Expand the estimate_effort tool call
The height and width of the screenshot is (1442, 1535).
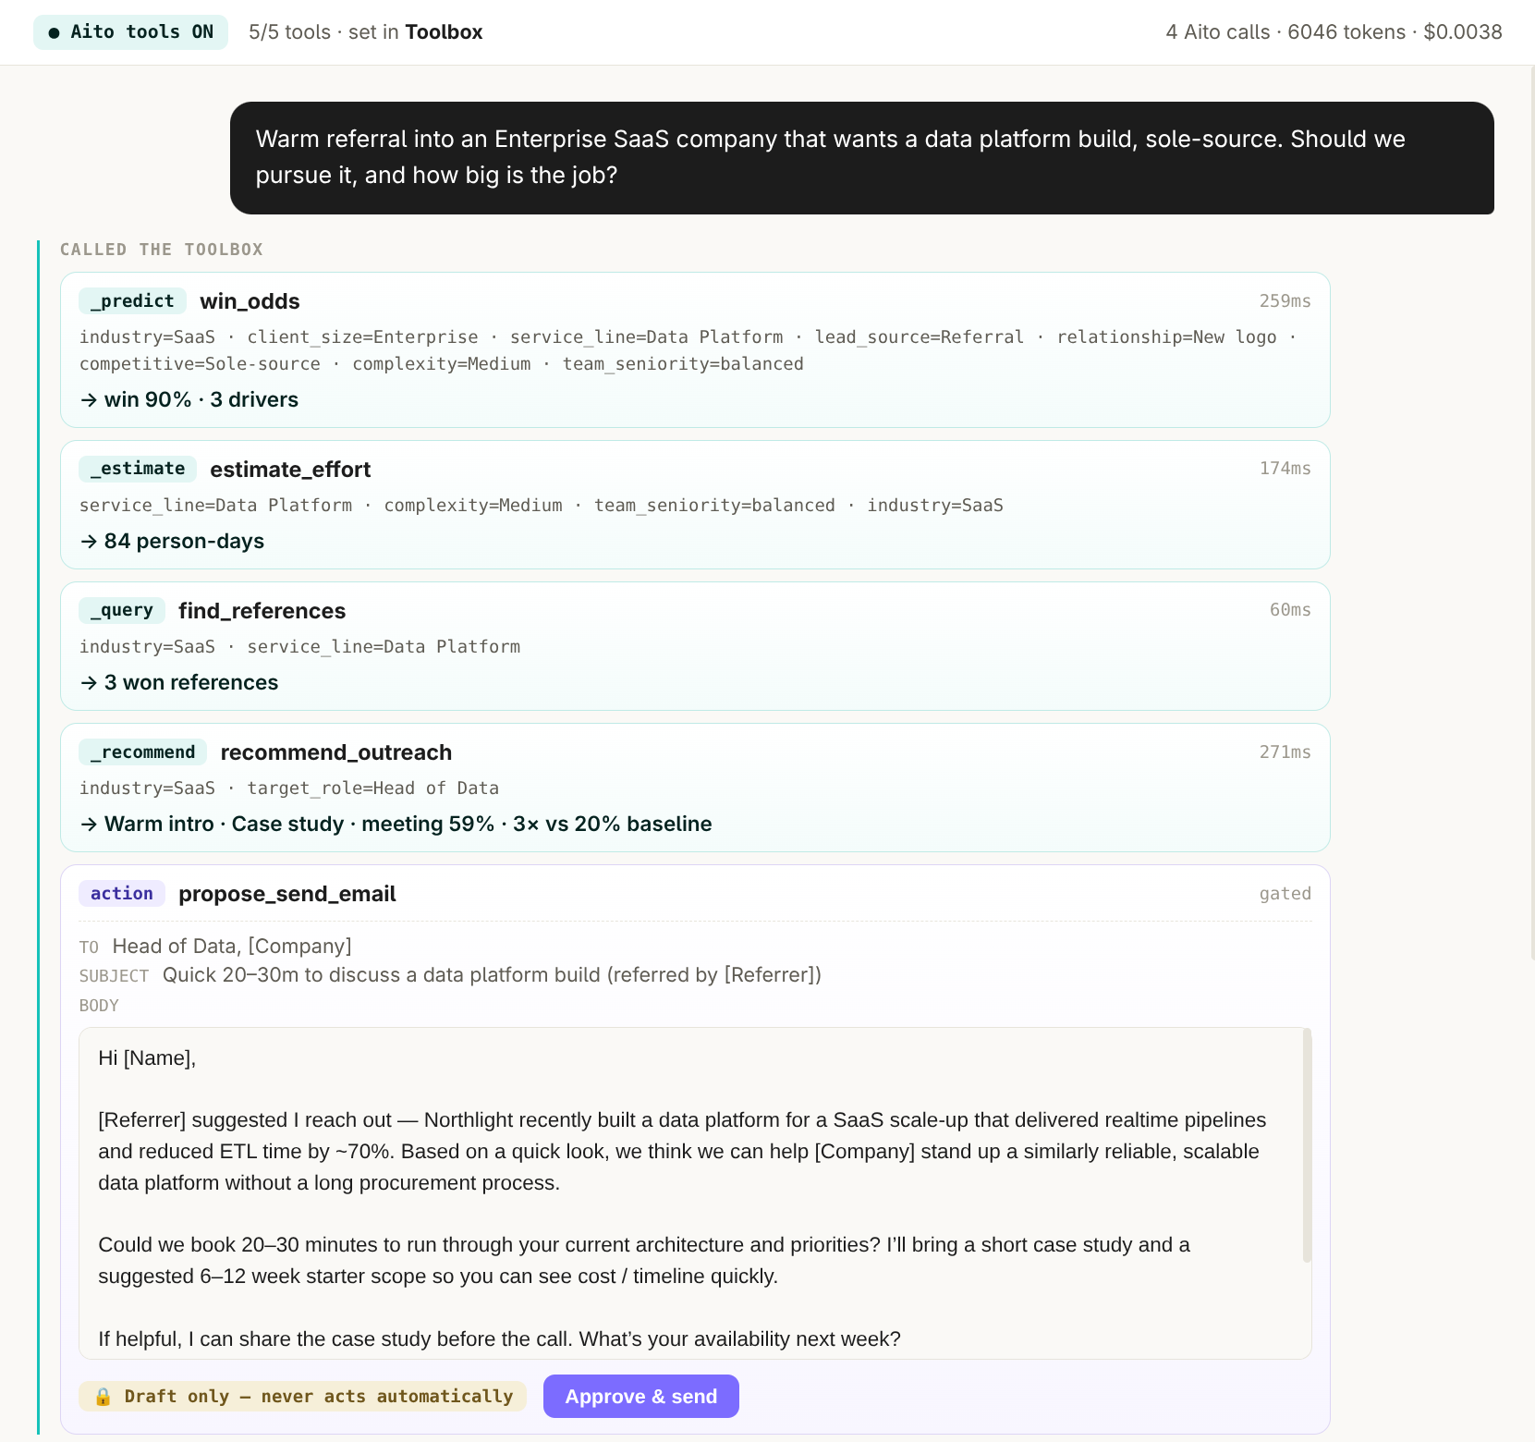(x=695, y=505)
